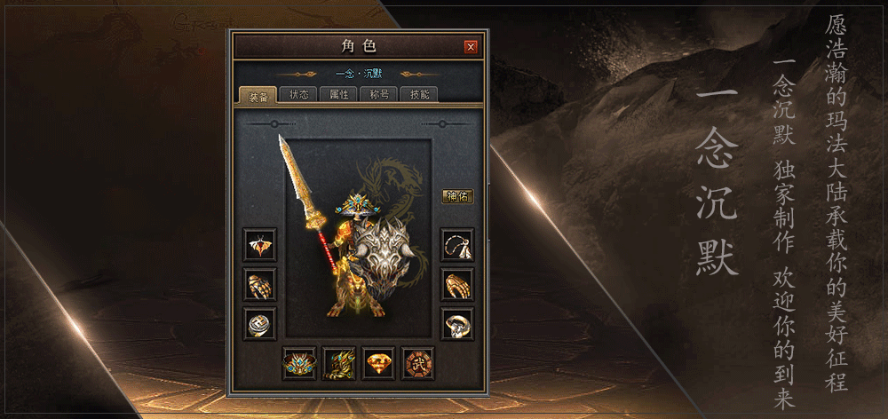Click the 神佑 button
This screenshot has width=888, height=419.
pyautogui.click(x=457, y=196)
